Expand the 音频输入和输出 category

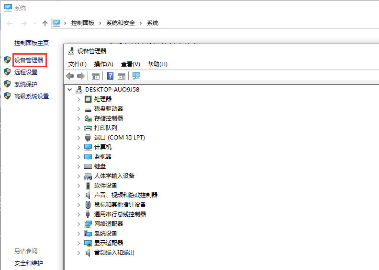78,253
